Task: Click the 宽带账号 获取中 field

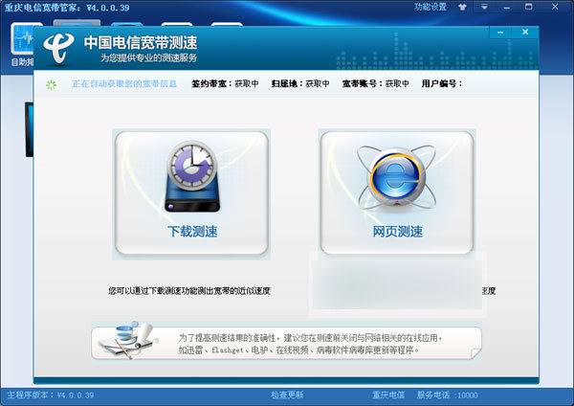Action: click(x=376, y=83)
